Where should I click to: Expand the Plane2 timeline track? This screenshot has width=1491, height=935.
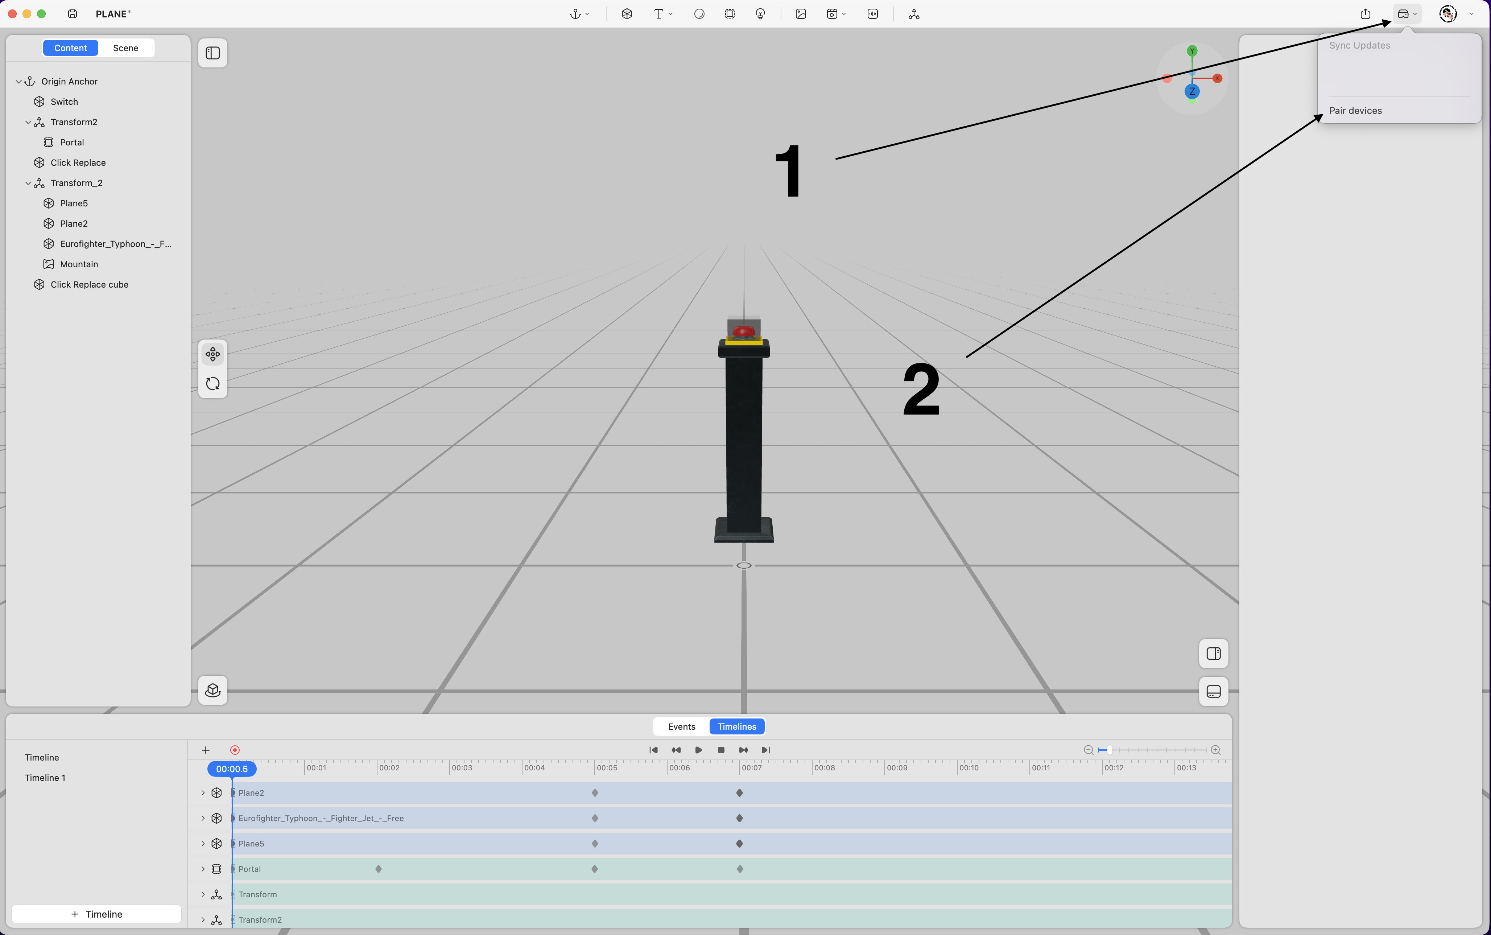coord(203,793)
